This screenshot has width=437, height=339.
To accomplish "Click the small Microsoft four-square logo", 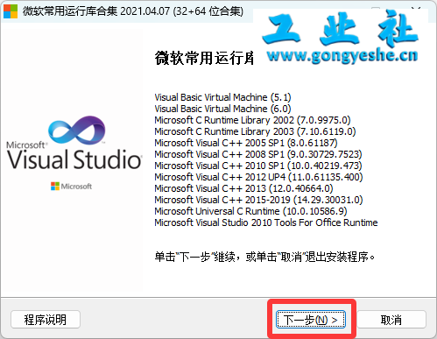I will [55, 186].
